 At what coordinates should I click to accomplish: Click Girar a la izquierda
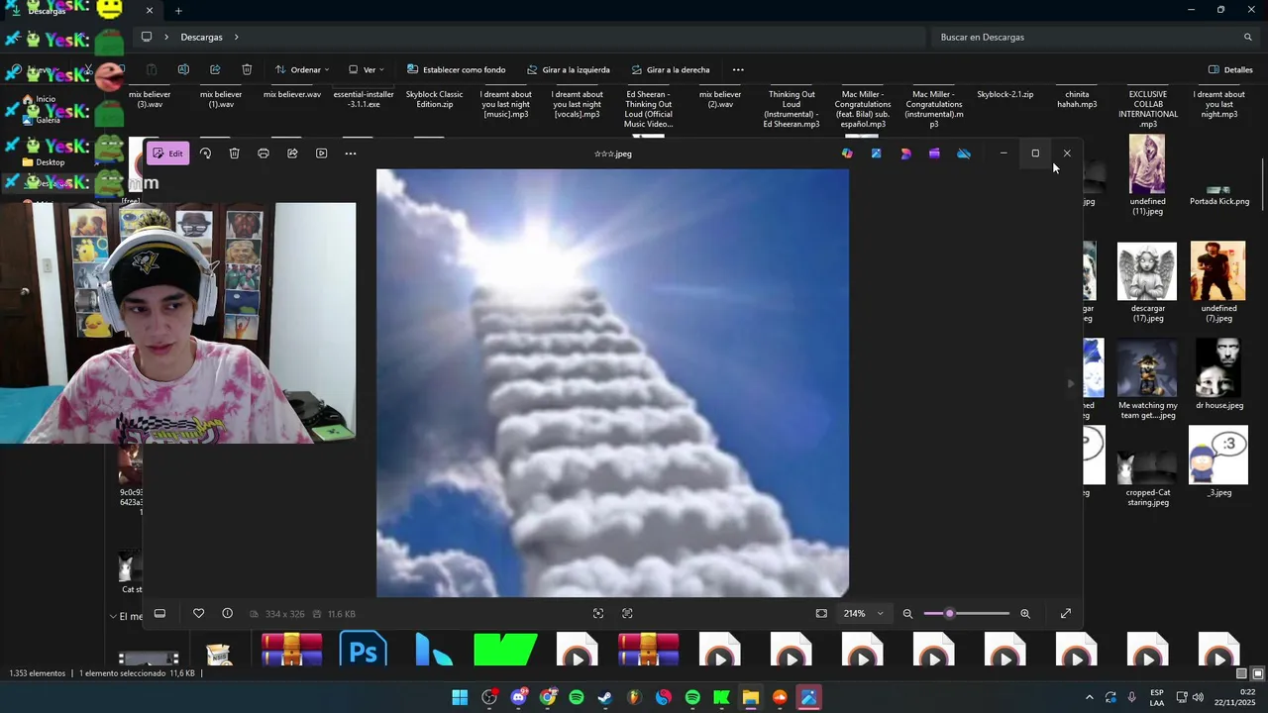tap(568, 69)
